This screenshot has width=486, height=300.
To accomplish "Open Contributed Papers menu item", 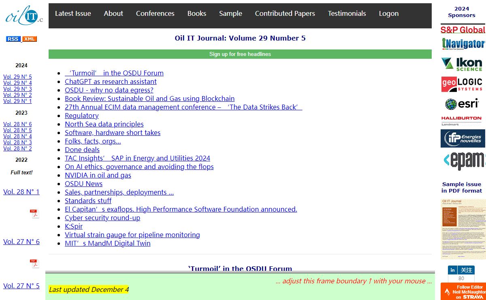I will click(285, 13).
